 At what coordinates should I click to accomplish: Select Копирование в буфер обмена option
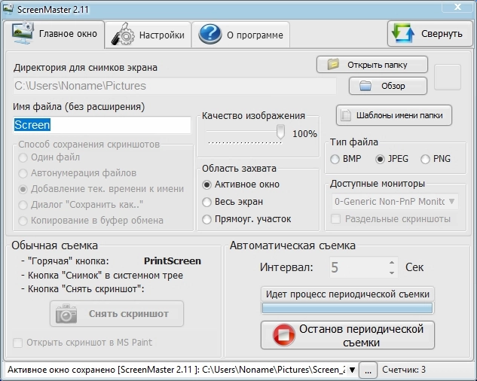(90, 221)
